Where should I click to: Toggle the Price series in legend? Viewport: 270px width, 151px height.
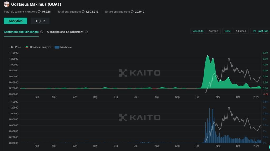coord(15,47)
